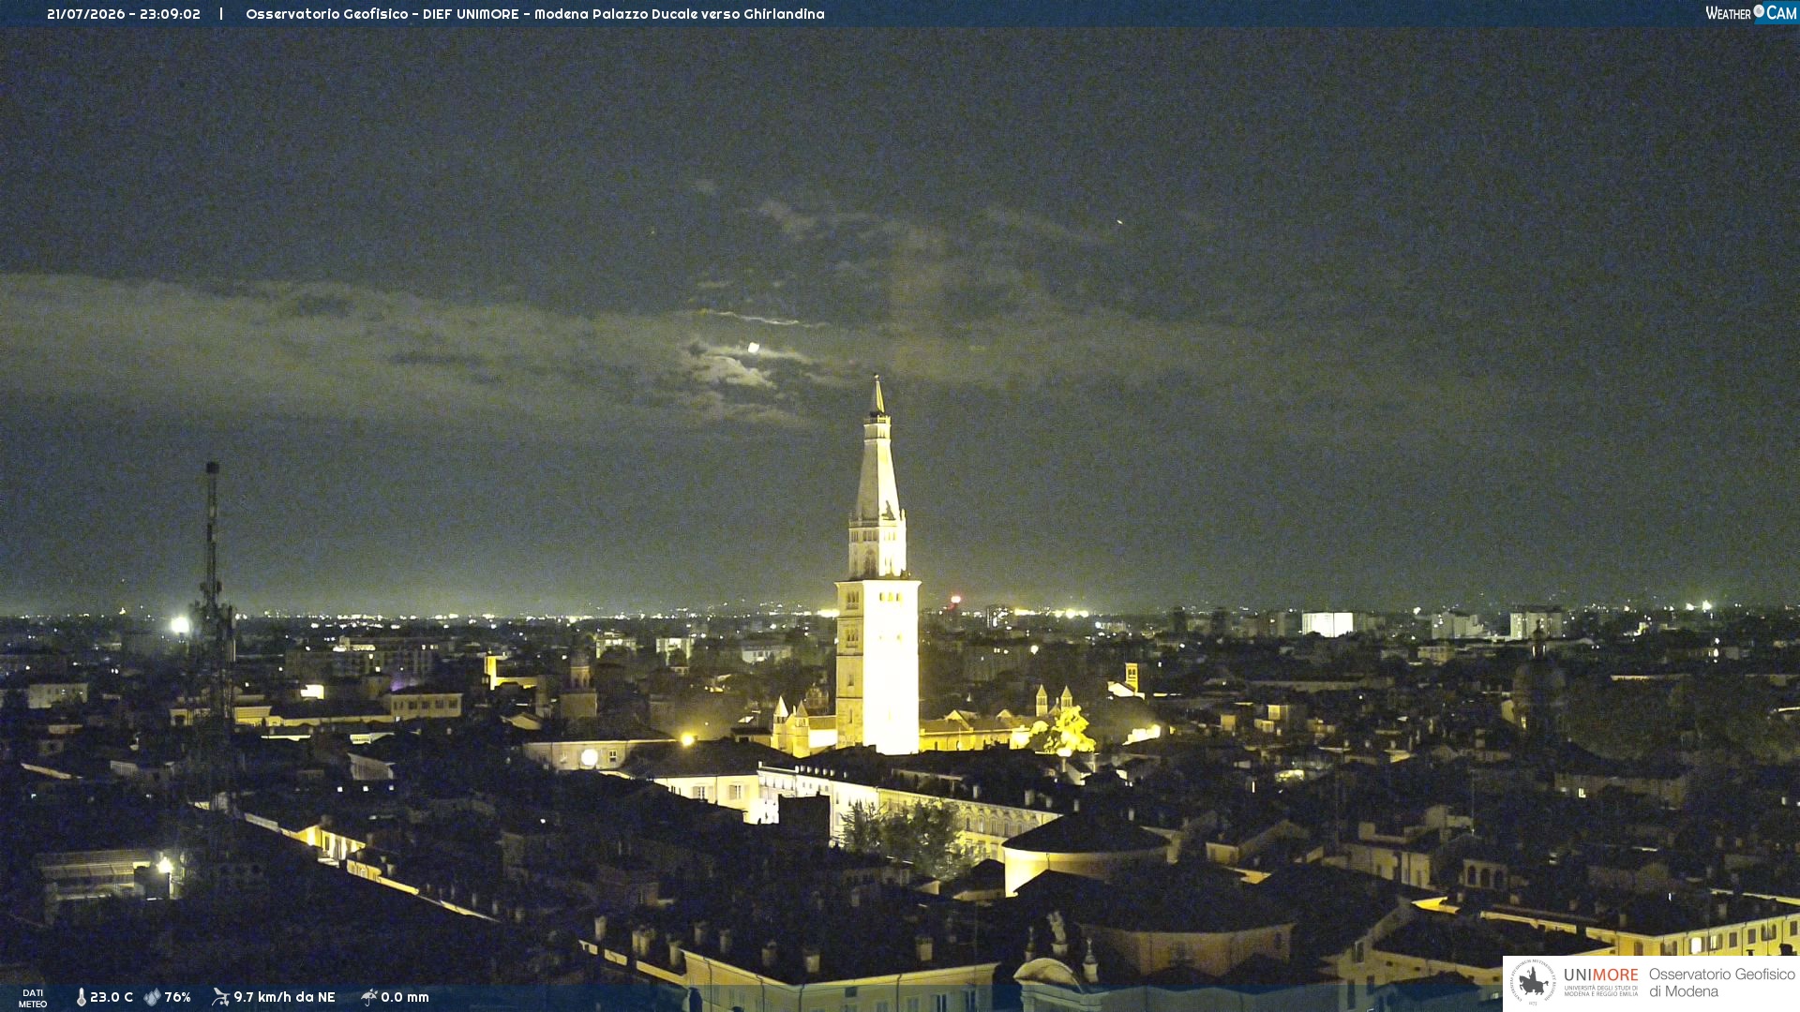Click the 'UNIMORE' wordmark text
Image resolution: width=1800 pixels, height=1012 pixels.
(1601, 975)
